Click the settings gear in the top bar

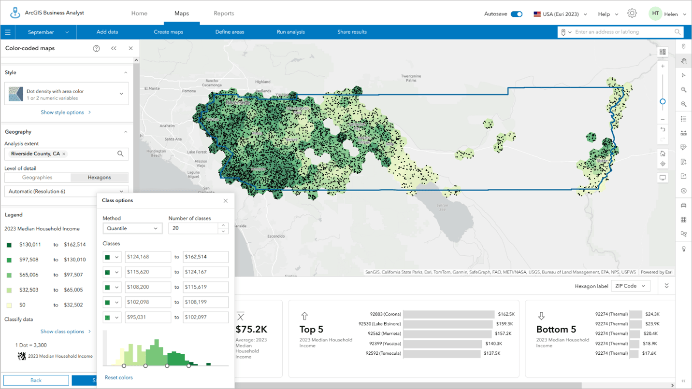[x=632, y=13]
